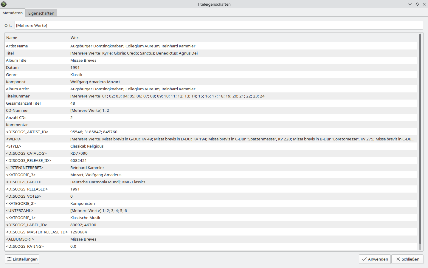Click the DISCOGS_RELEASE_ID value 6082421
Viewport: 428px width, 268px height.
(x=79, y=160)
